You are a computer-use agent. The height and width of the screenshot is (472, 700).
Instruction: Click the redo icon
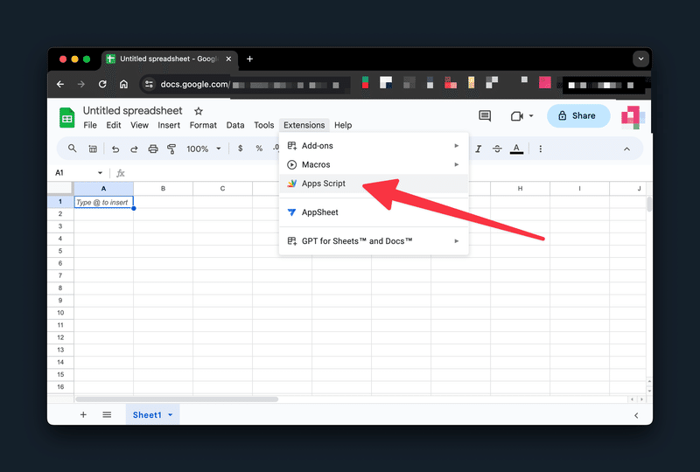(x=134, y=149)
